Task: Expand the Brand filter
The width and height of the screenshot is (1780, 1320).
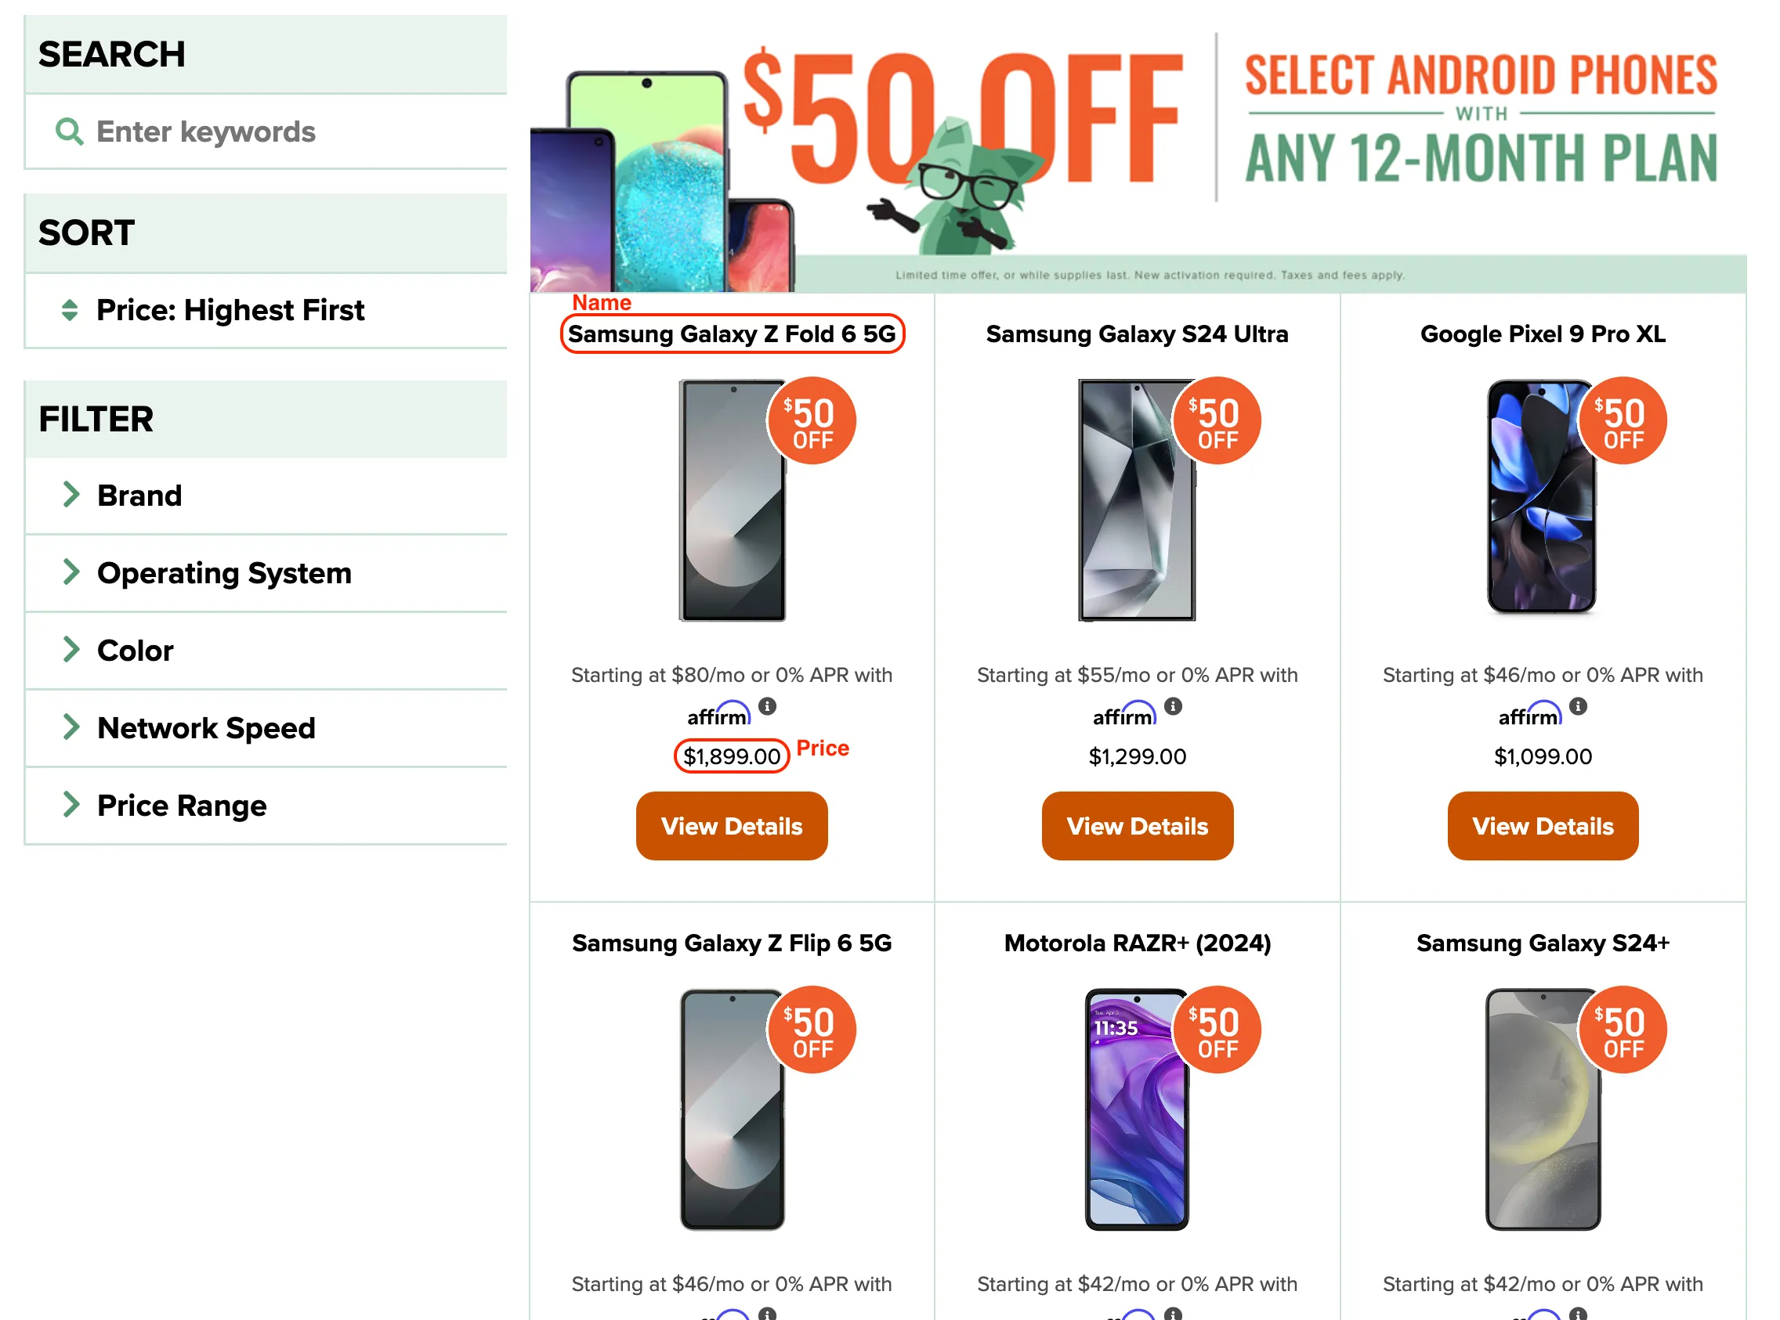Action: pos(139,496)
